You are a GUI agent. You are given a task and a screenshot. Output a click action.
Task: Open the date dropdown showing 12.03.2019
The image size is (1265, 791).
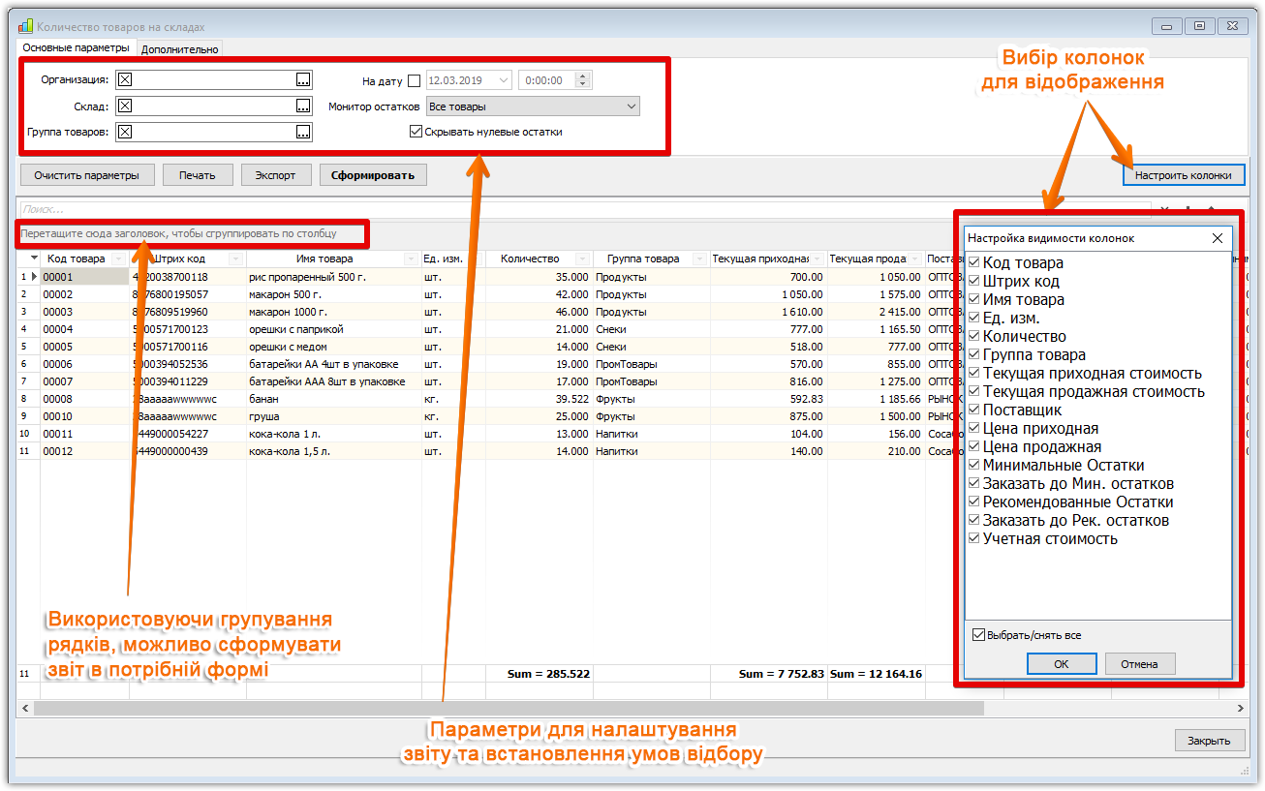click(504, 81)
